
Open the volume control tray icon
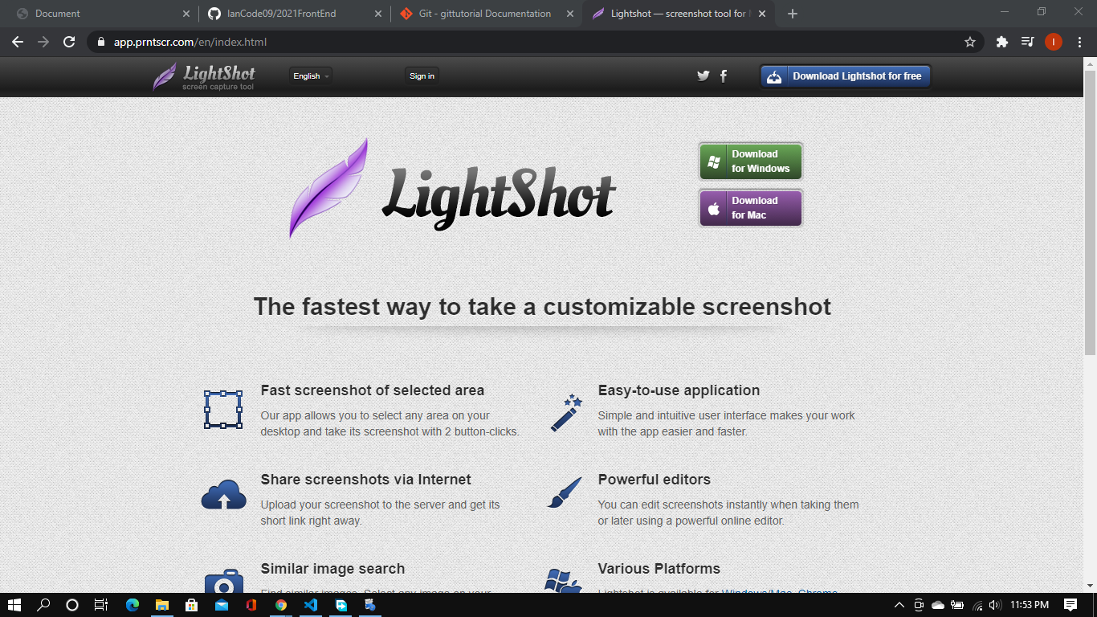[996, 605]
